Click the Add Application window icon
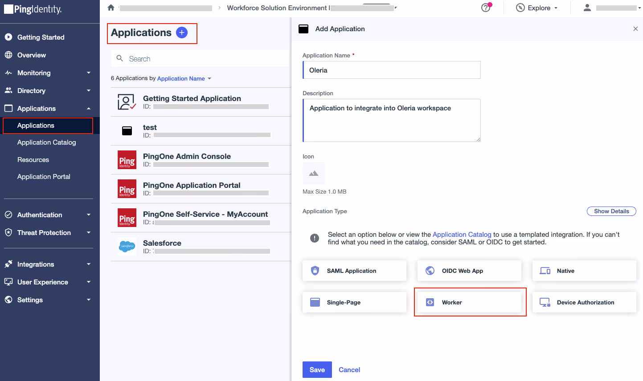Viewport: 643px width, 381px height. click(x=303, y=28)
